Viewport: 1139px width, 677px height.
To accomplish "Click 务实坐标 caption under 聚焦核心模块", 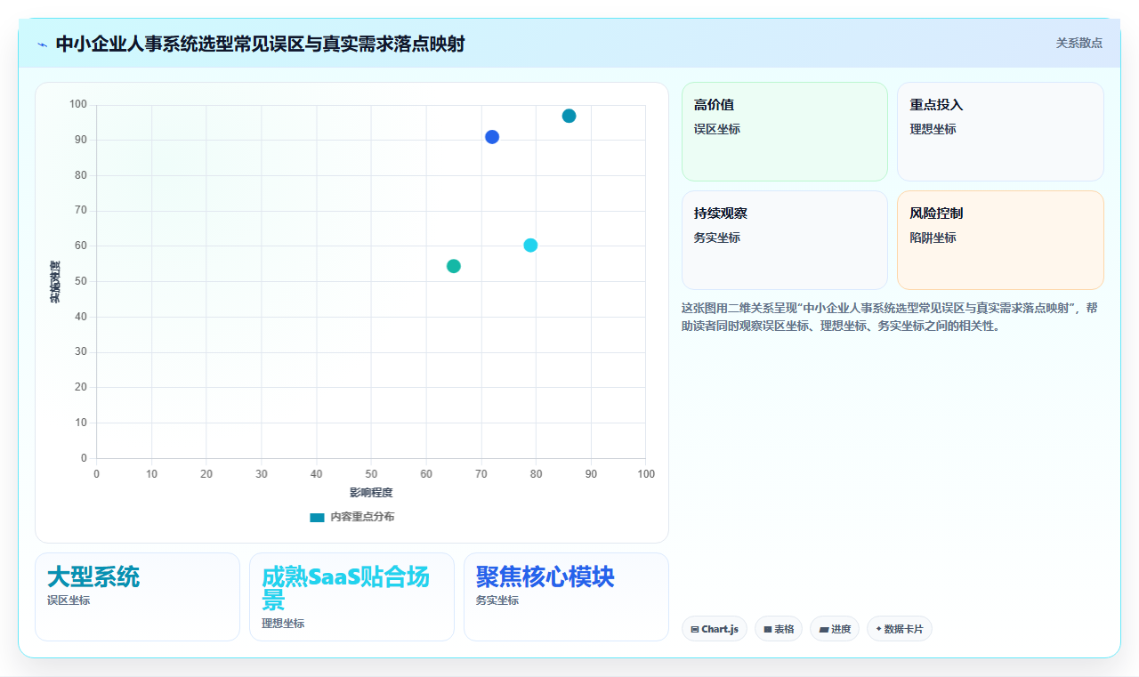I will pyautogui.click(x=497, y=600).
